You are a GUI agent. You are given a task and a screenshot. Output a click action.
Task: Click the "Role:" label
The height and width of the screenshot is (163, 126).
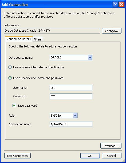pyautogui.click(x=12, y=116)
